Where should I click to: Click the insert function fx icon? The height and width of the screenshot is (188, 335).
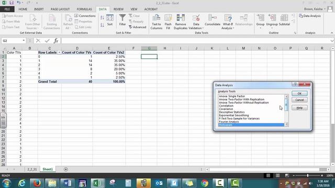click(56, 41)
